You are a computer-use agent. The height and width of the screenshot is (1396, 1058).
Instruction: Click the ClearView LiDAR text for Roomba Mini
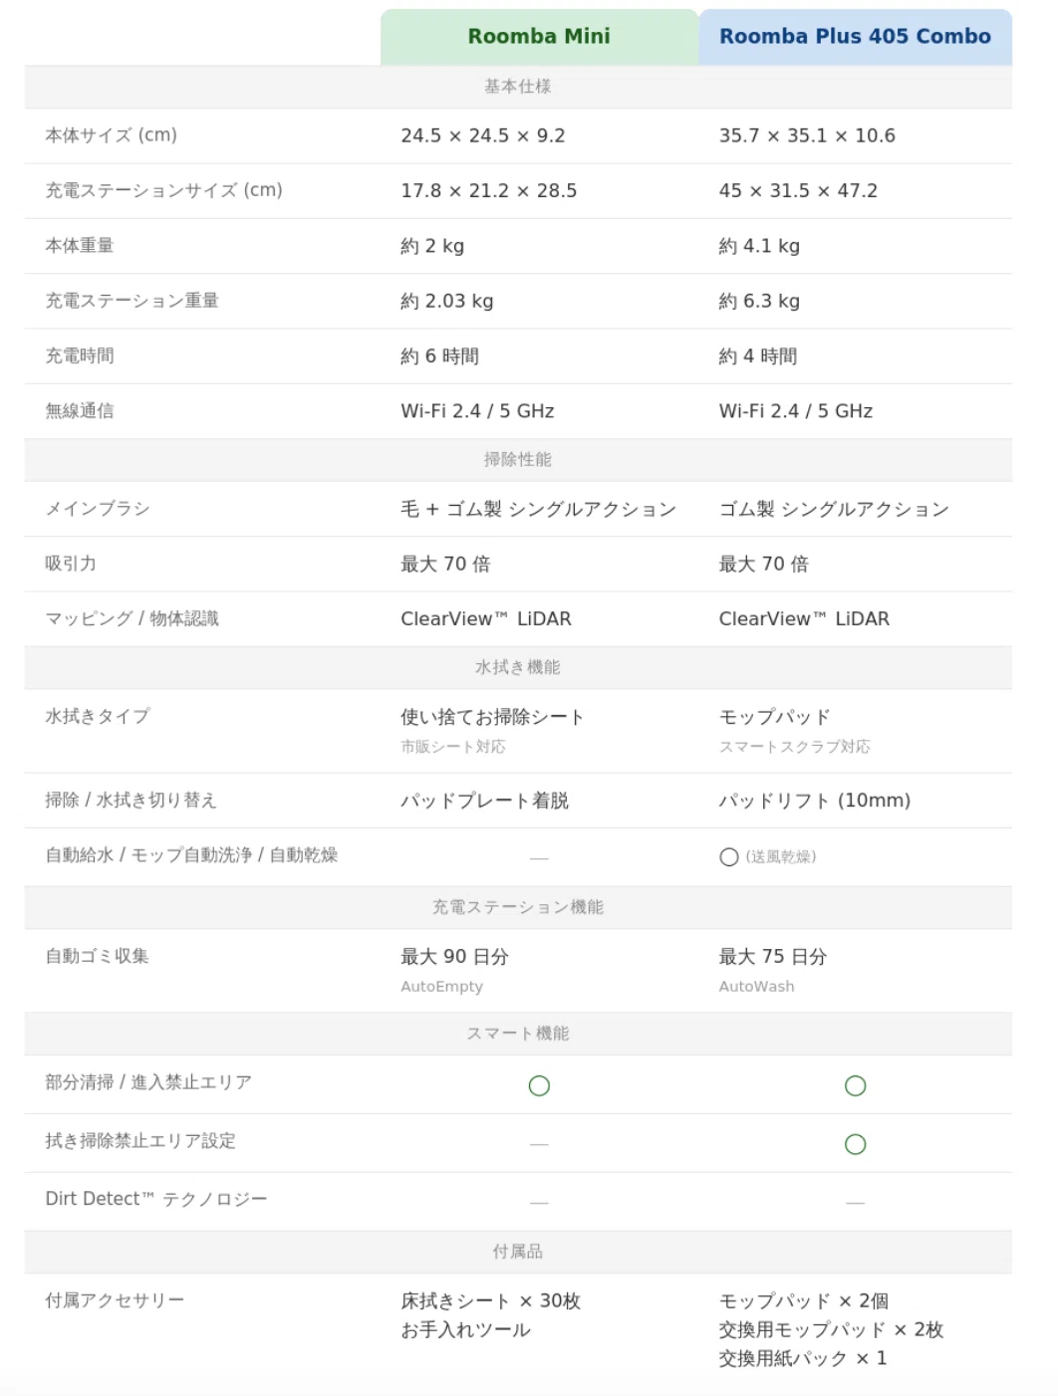[486, 618]
